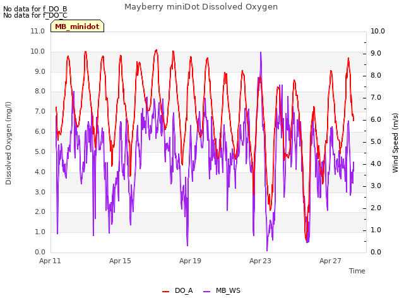Click the 10.0 left axis oxygen value
This screenshot has width=404, height=303.
click(38, 51)
